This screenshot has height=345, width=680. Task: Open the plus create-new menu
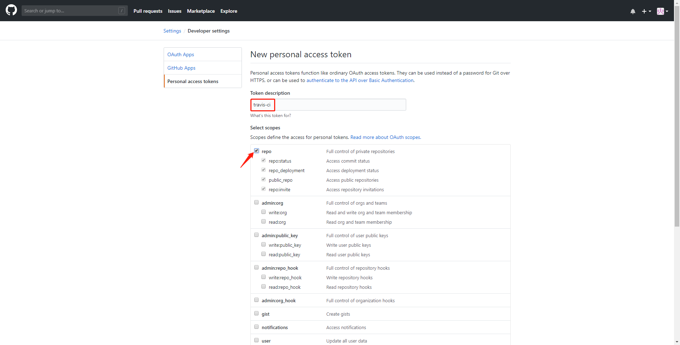coord(646,11)
